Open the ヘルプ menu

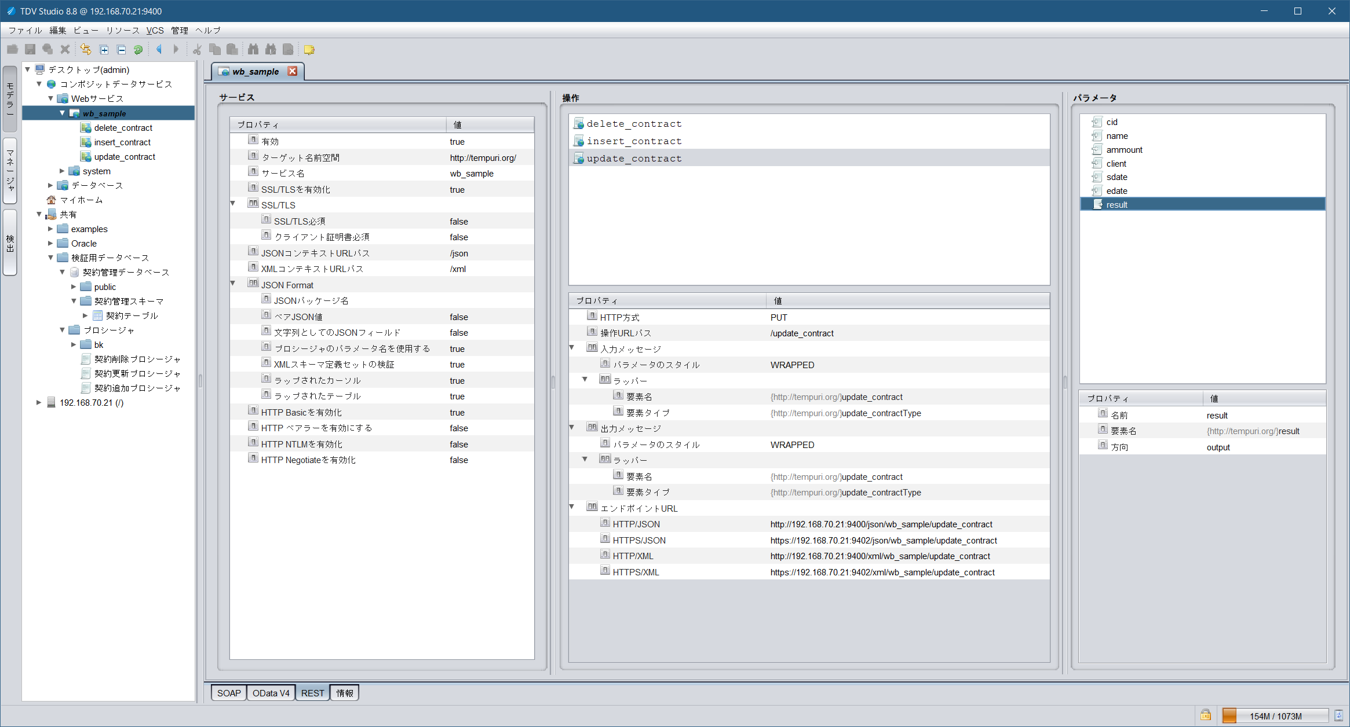pos(208,30)
